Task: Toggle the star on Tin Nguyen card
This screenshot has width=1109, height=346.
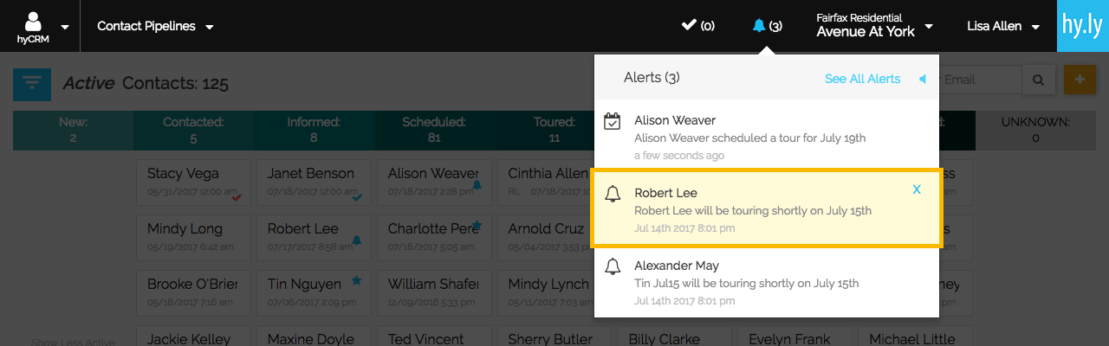Action: (x=356, y=280)
